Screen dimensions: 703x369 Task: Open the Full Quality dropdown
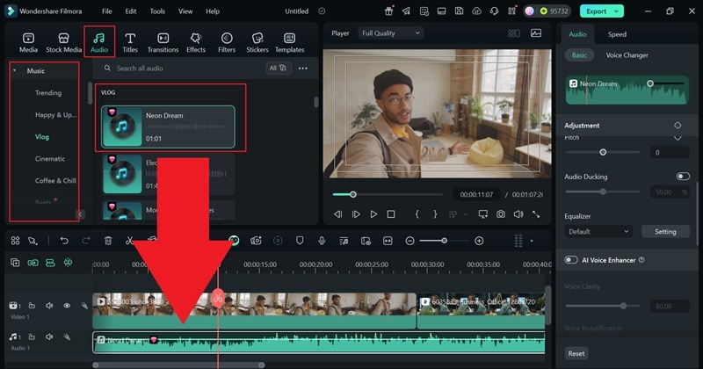390,33
